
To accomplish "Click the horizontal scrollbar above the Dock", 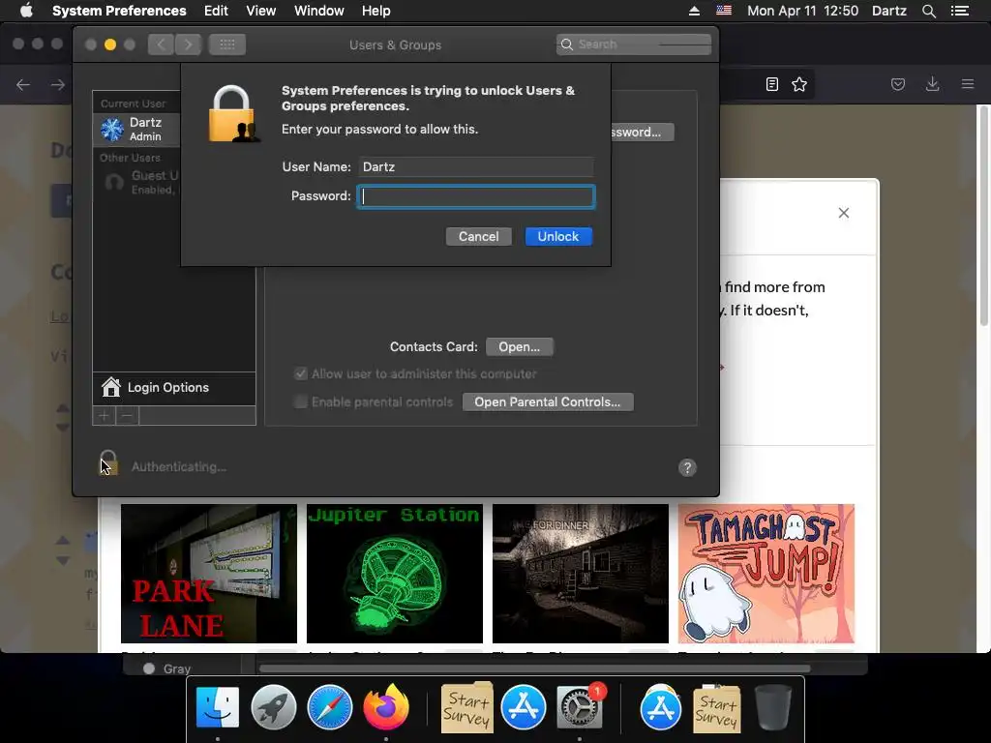I will pyautogui.click(x=534, y=669).
